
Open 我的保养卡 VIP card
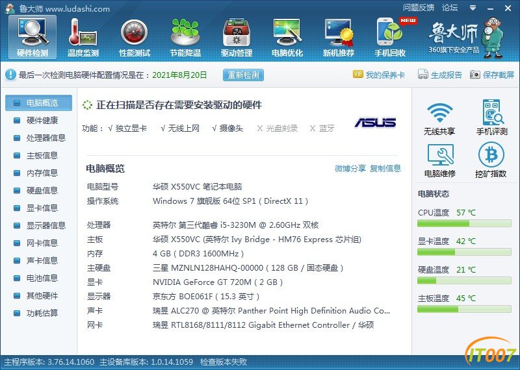click(379, 75)
